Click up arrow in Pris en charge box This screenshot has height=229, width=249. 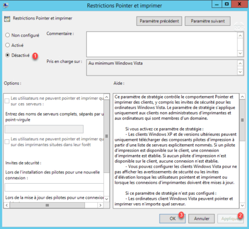(240, 64)
